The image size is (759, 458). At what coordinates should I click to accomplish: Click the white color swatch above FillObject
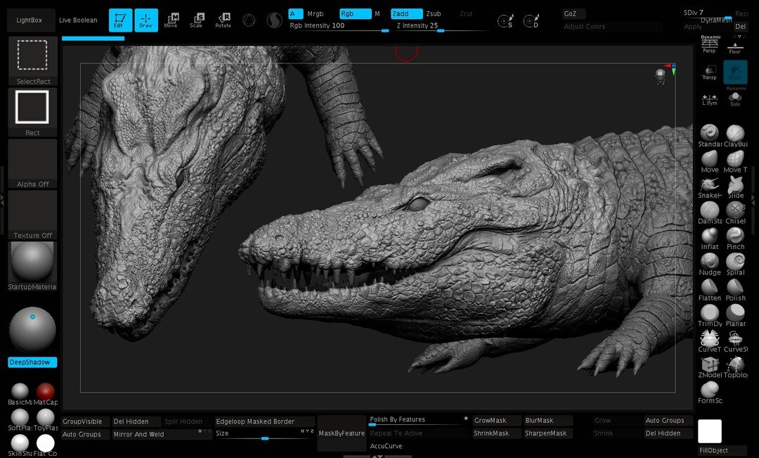tap(710, 431)
